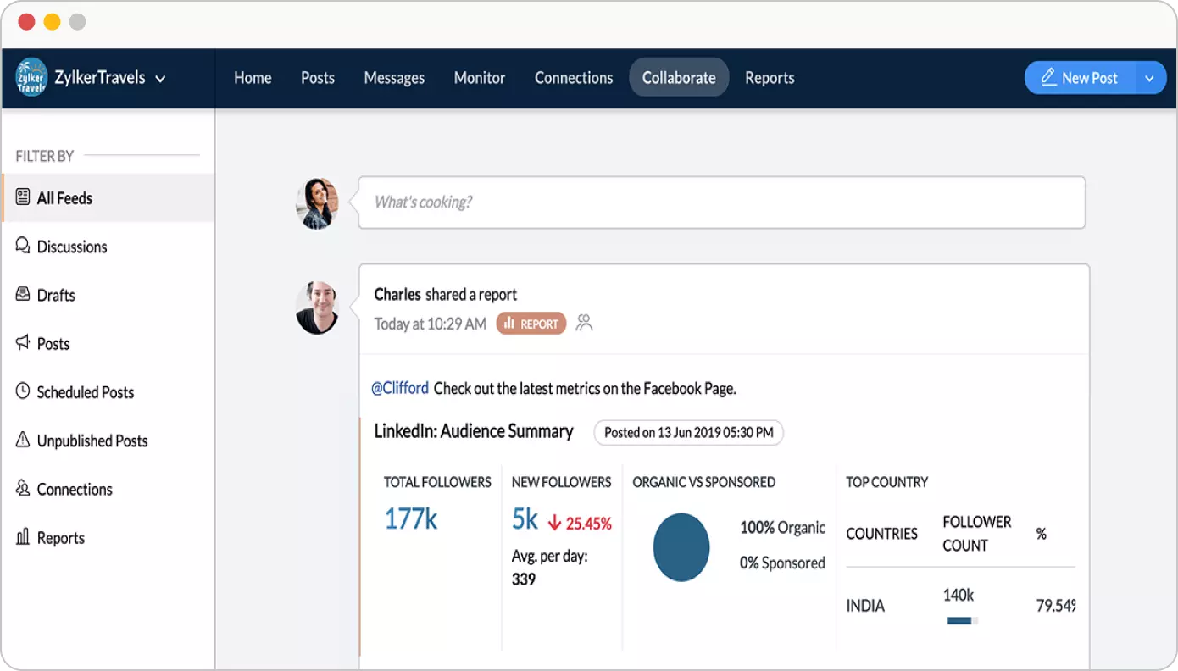The image size is (1178, 671).
Task: Click the Posts megaphone icon
Action: (23, 342)
